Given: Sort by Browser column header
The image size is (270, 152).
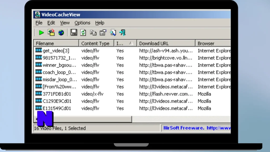Looking at the screenshot, I should click(213, 43).
